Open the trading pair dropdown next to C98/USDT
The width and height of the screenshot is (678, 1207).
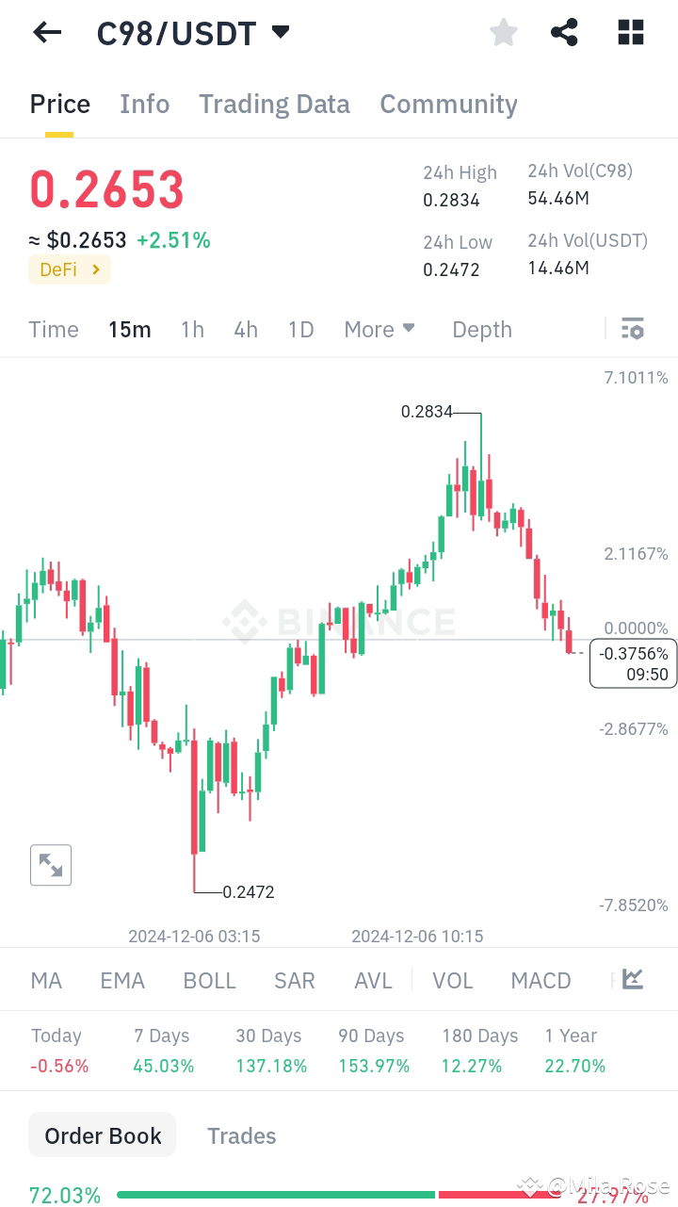(x=280, y=31)
